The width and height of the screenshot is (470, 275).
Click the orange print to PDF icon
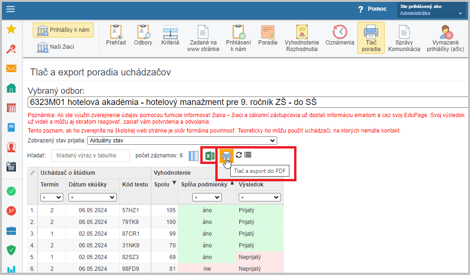[226, 156]
